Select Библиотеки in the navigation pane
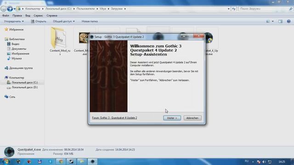 coord(17,39)
